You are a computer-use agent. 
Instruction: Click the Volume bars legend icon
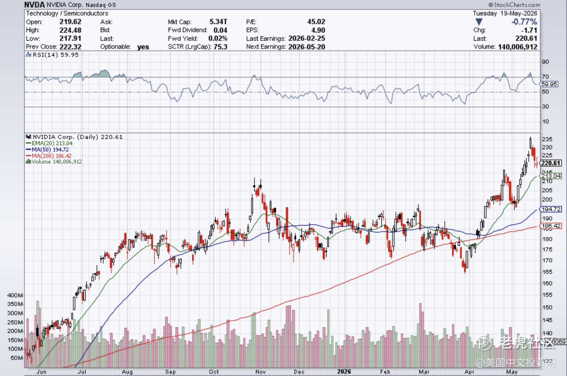pos(28,162)
